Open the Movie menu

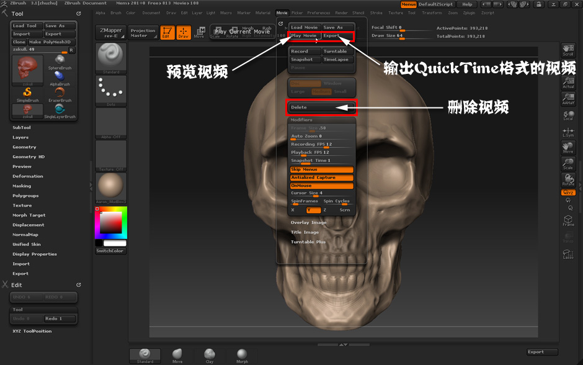282,13
